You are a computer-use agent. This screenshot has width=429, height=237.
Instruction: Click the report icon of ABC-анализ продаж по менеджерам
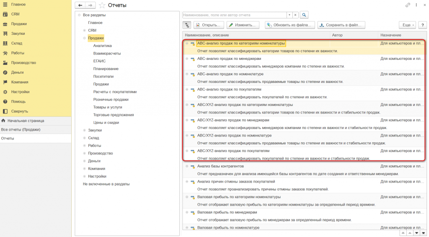pyautogui.click(x=193, y=59)
